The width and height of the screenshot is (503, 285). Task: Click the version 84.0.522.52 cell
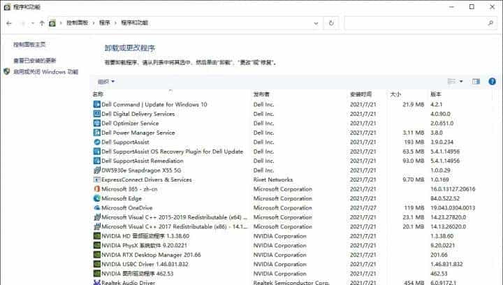point(445,198)
